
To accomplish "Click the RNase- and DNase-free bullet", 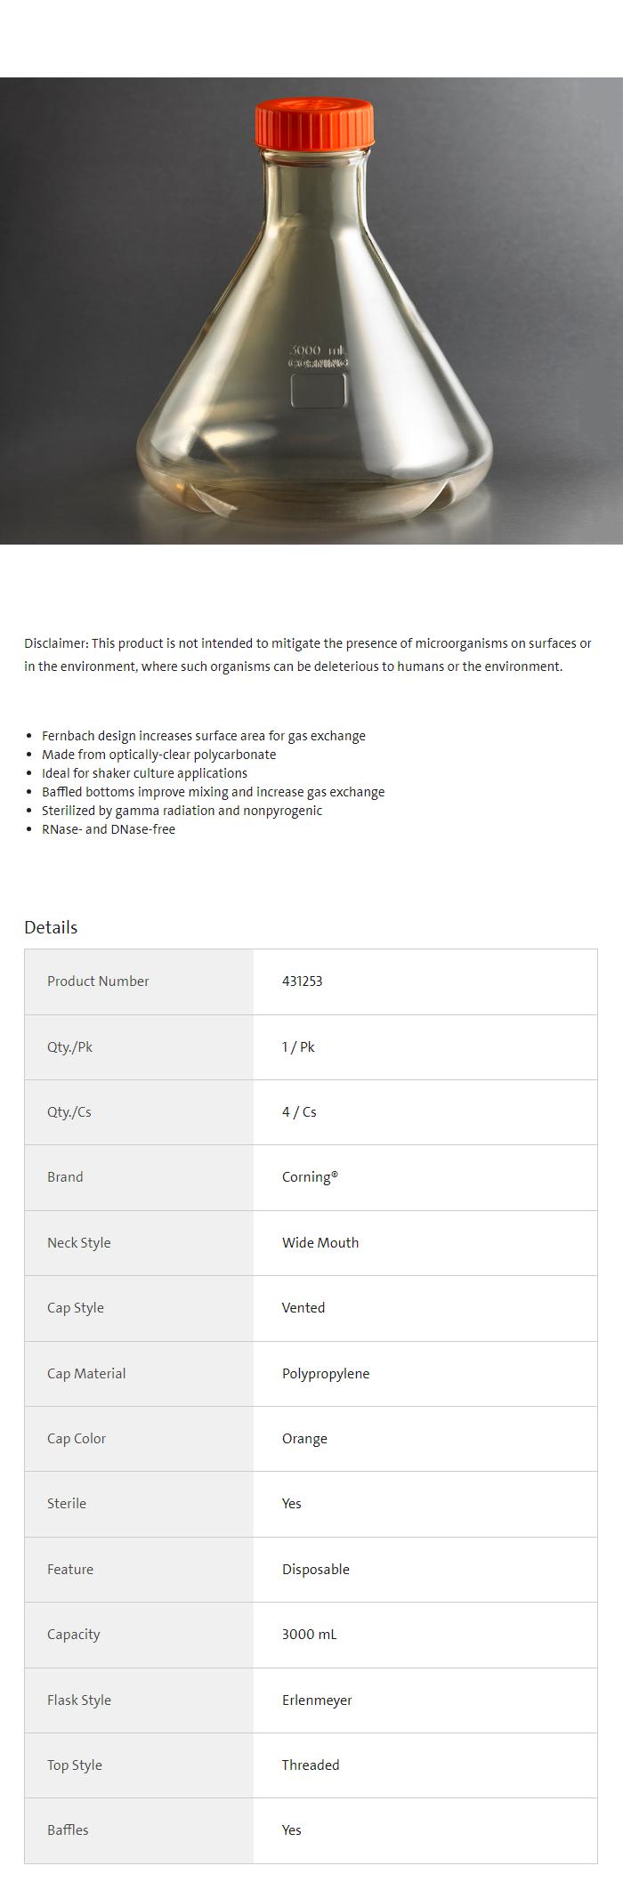I will coord(109,829).
